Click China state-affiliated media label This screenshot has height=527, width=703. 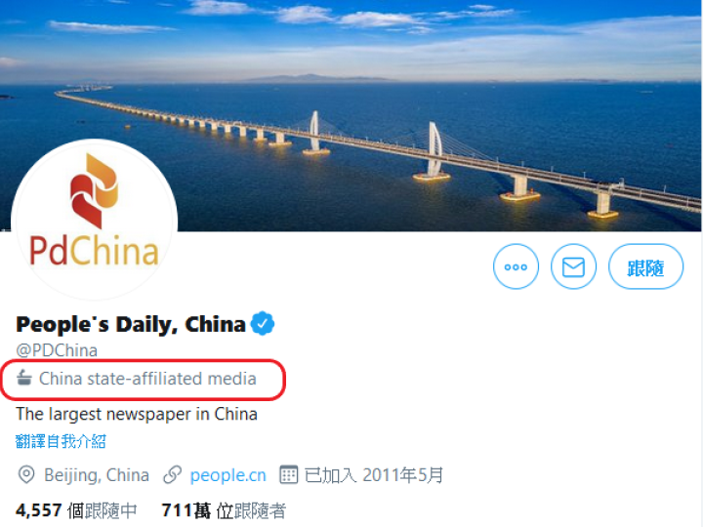click(x=147, y=379)
